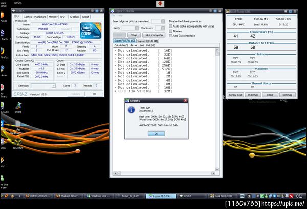
Task: Click the information icon in the Results dialog
Action: (x=131, y=110)
